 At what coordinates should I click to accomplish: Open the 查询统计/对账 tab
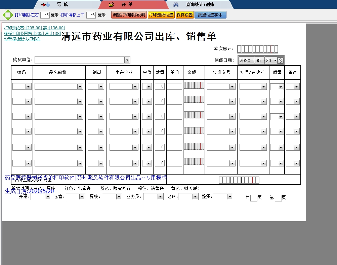(x=200, y=5)
